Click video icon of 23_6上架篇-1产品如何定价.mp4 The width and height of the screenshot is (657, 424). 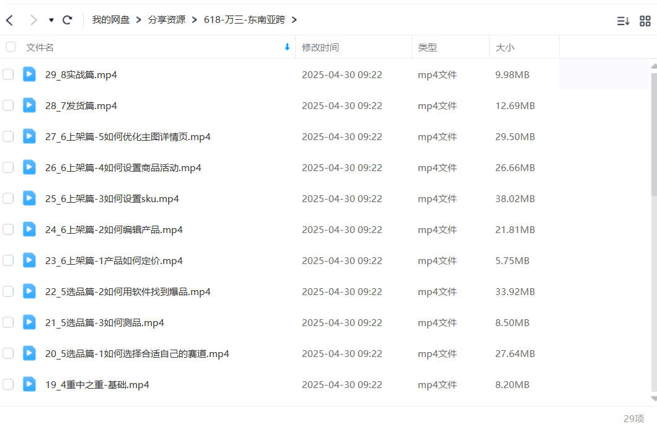pyautogui.click(x=29, y=260)
